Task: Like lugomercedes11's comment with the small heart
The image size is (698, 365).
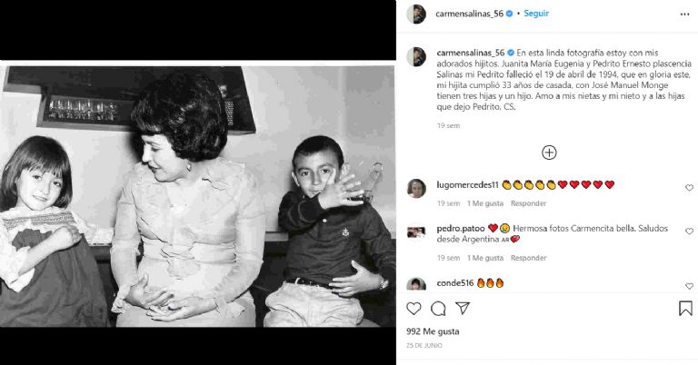Action: 689,188
